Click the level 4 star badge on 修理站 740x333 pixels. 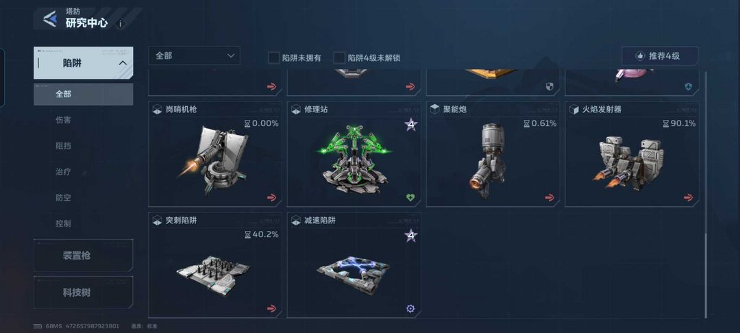point(410,125)
